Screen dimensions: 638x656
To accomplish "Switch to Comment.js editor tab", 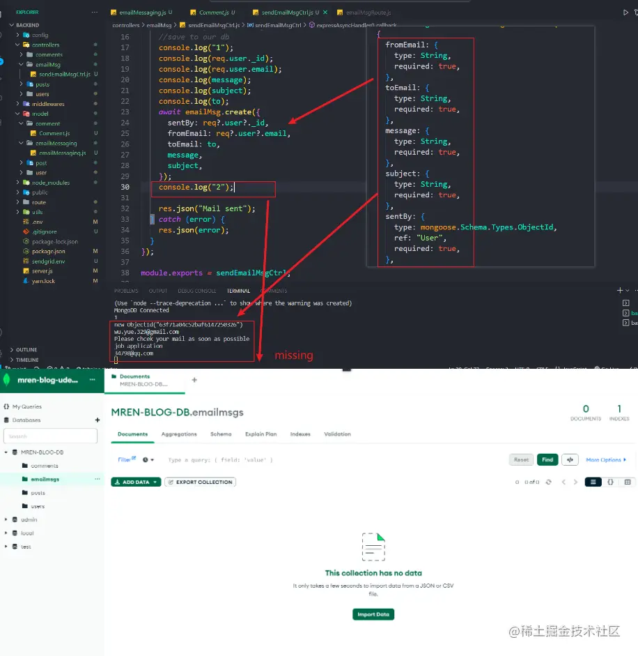I will (213, 12).
